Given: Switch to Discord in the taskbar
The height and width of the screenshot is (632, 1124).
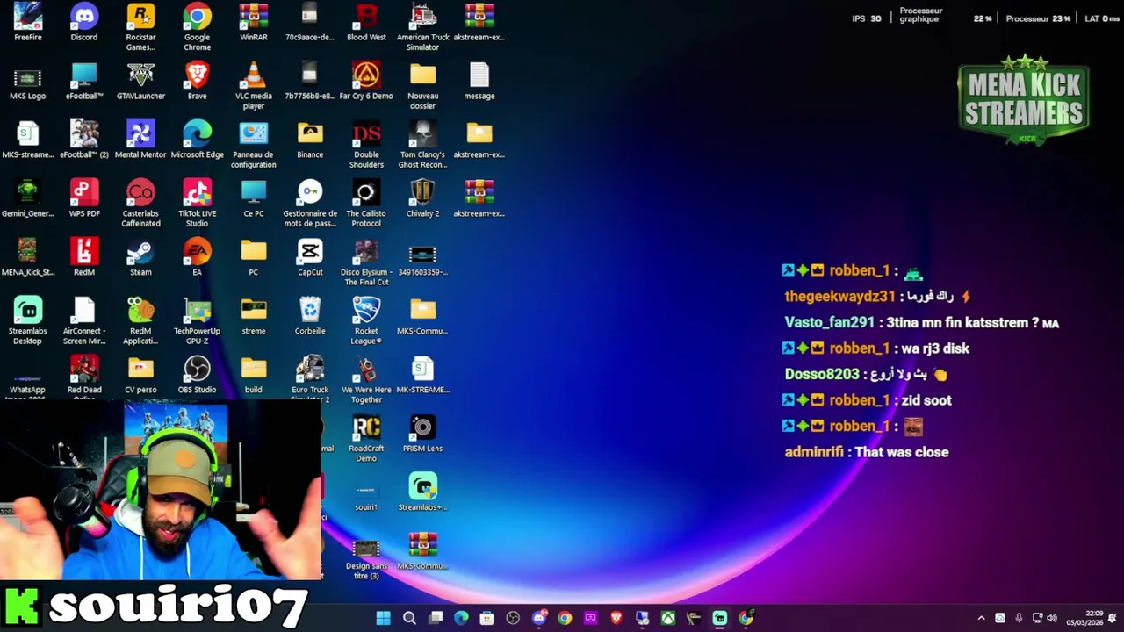Looking at the screenshot, I should tap(539, 618).
